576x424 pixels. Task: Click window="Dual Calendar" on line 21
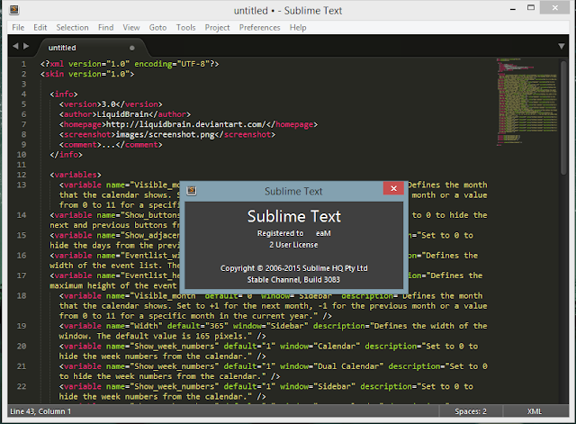pos(332,366)
